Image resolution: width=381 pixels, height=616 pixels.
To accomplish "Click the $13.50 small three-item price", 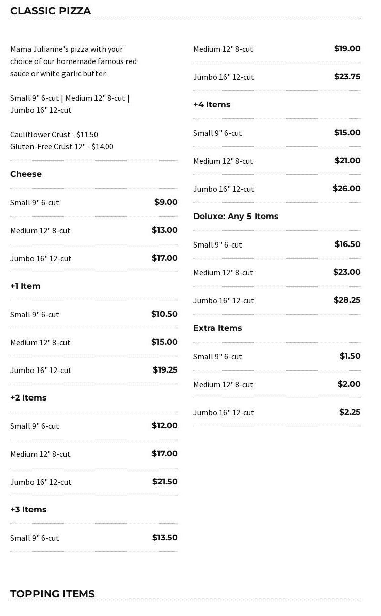I will (x=165, y=537).
